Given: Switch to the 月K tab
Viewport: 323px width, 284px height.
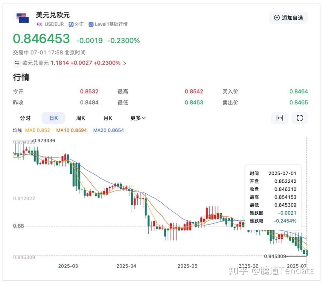Looking at the screenshot, I should click(108, 118).
